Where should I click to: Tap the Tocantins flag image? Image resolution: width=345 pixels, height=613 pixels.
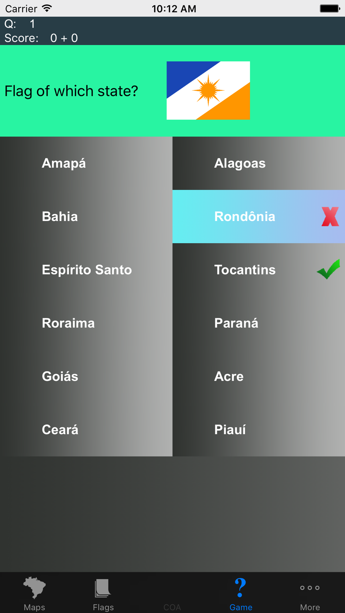208,91
